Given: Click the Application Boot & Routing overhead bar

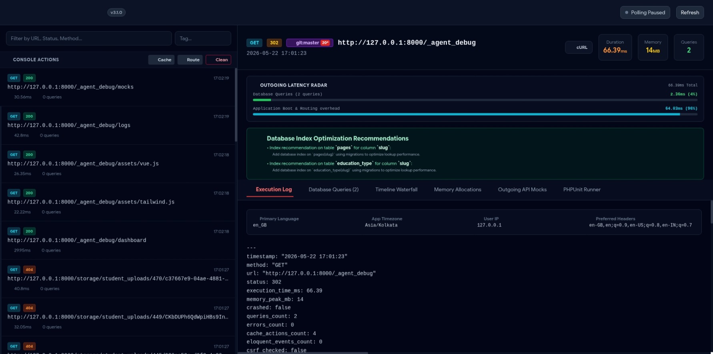Looking at the screenshot, I should (x=475, y=114).
